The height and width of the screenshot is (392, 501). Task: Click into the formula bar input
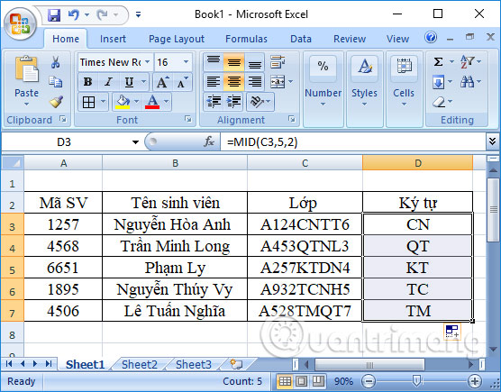click(353, 141)
